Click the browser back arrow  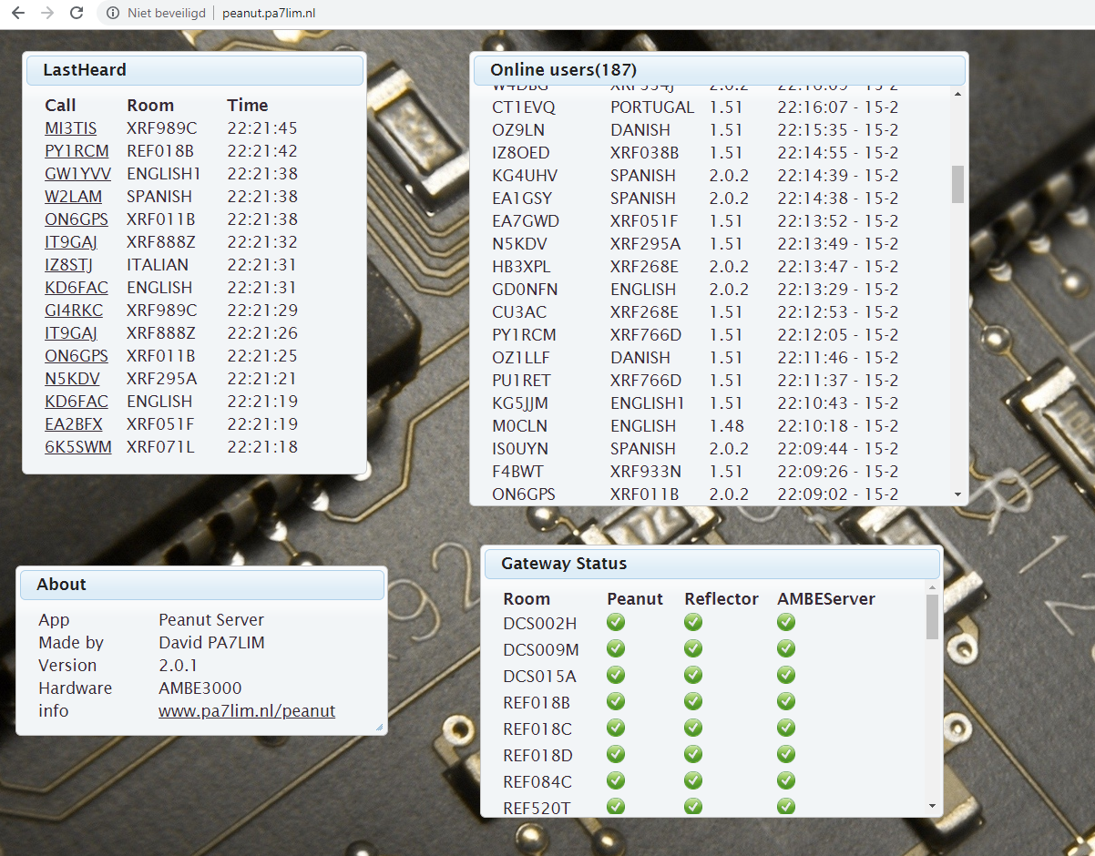coord(18,13)
